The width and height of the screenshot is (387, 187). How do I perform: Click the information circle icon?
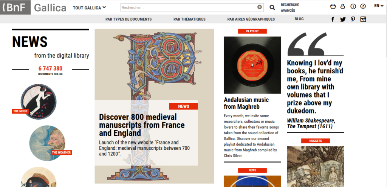353,6
